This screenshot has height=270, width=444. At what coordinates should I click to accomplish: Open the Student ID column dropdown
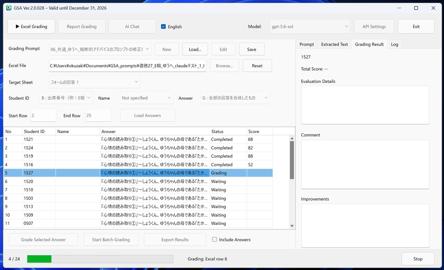pyautogui.click(x=66, y=98)
